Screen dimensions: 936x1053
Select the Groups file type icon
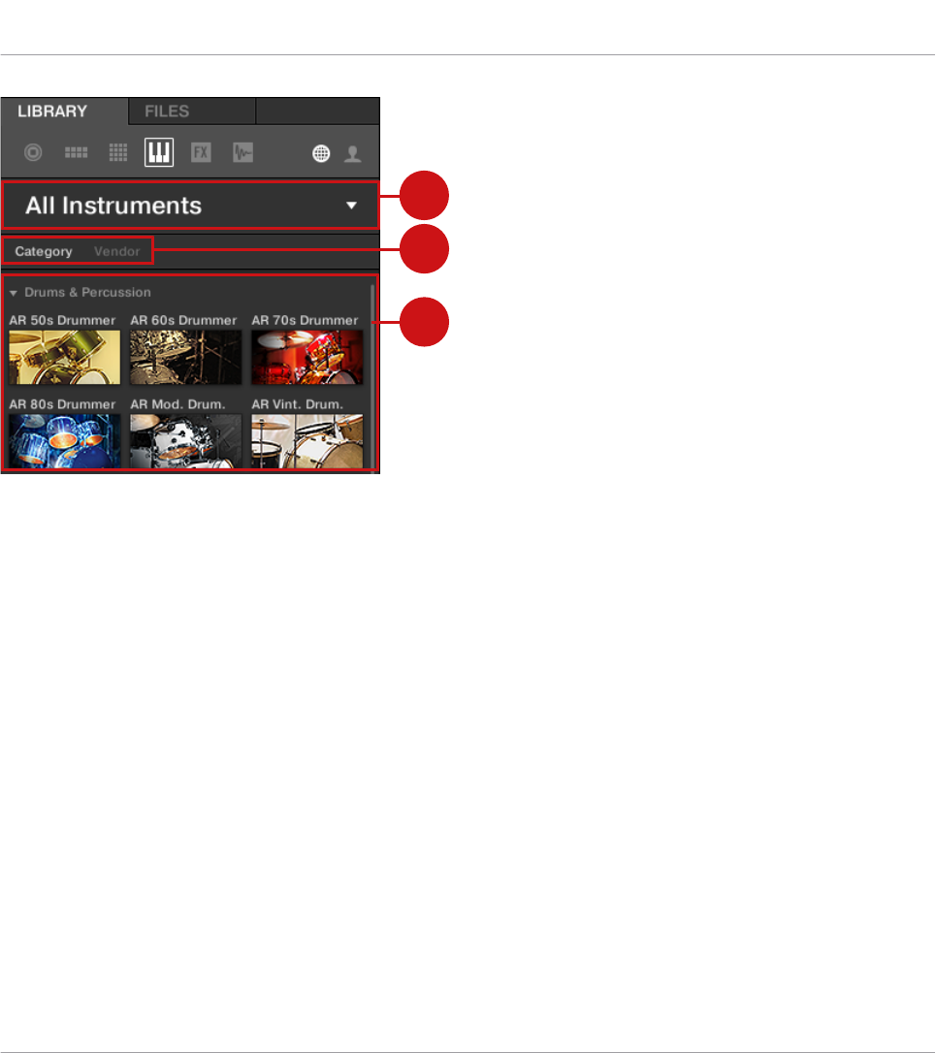(x=76, y=152)
